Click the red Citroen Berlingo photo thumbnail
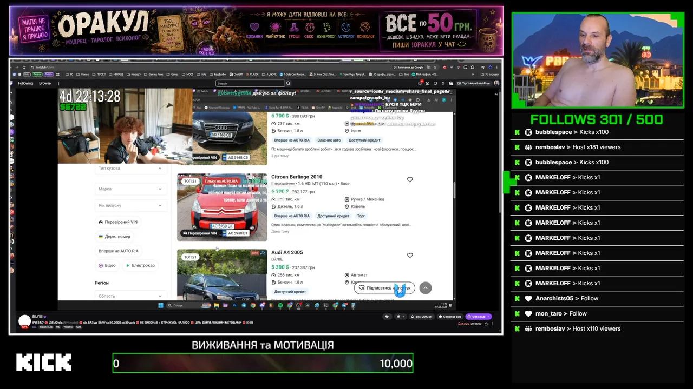693x389 pixels. point(222,207)
